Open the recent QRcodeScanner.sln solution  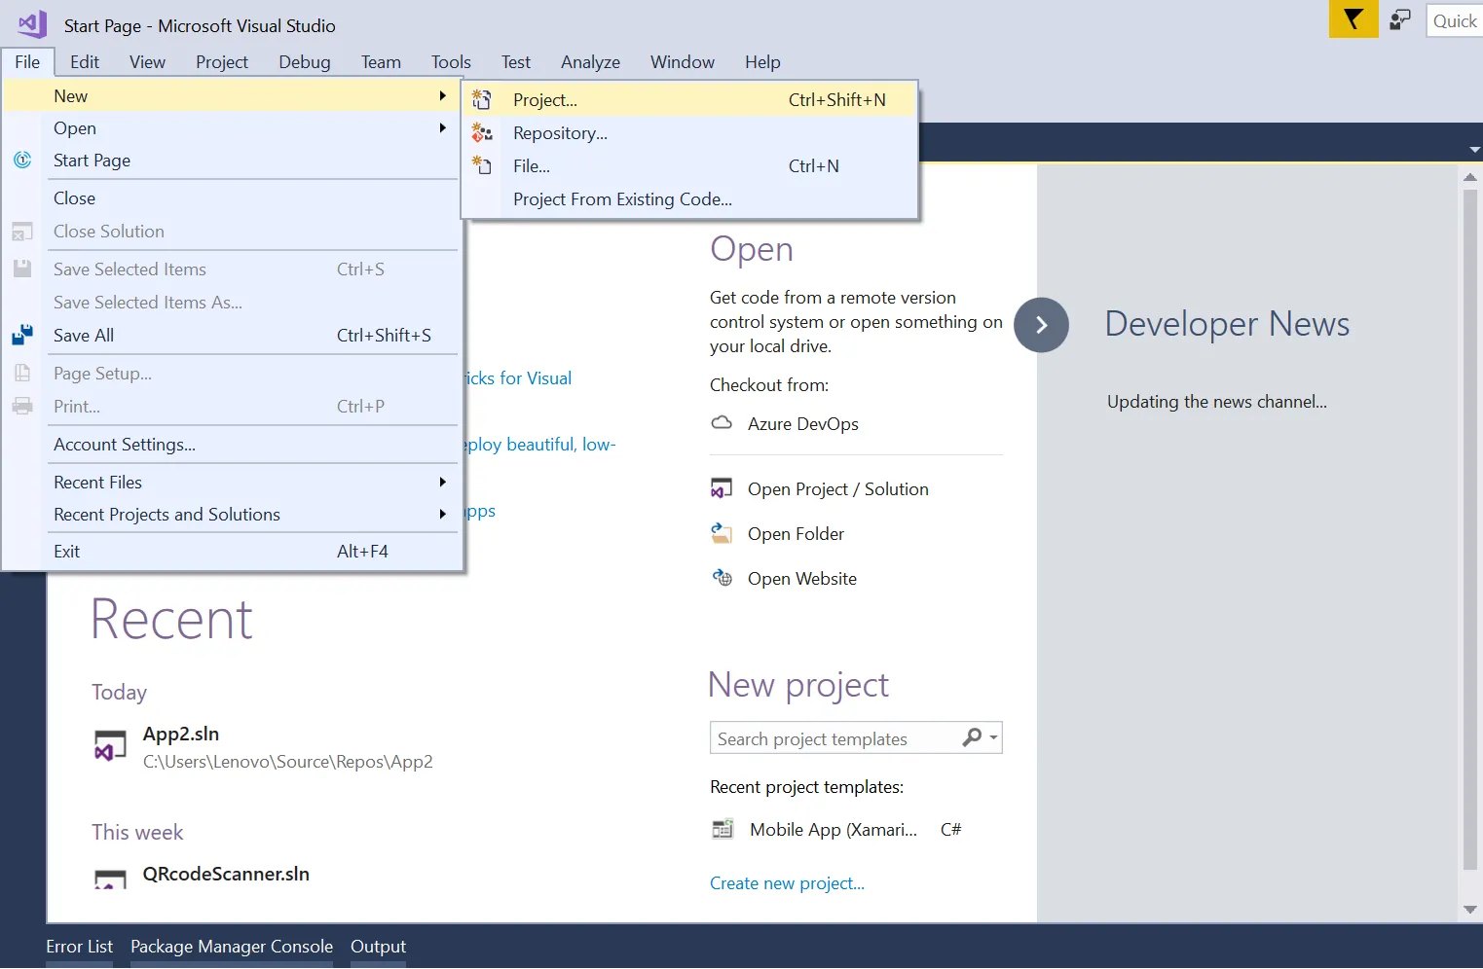pyautogui.click(x=226, y=874)
